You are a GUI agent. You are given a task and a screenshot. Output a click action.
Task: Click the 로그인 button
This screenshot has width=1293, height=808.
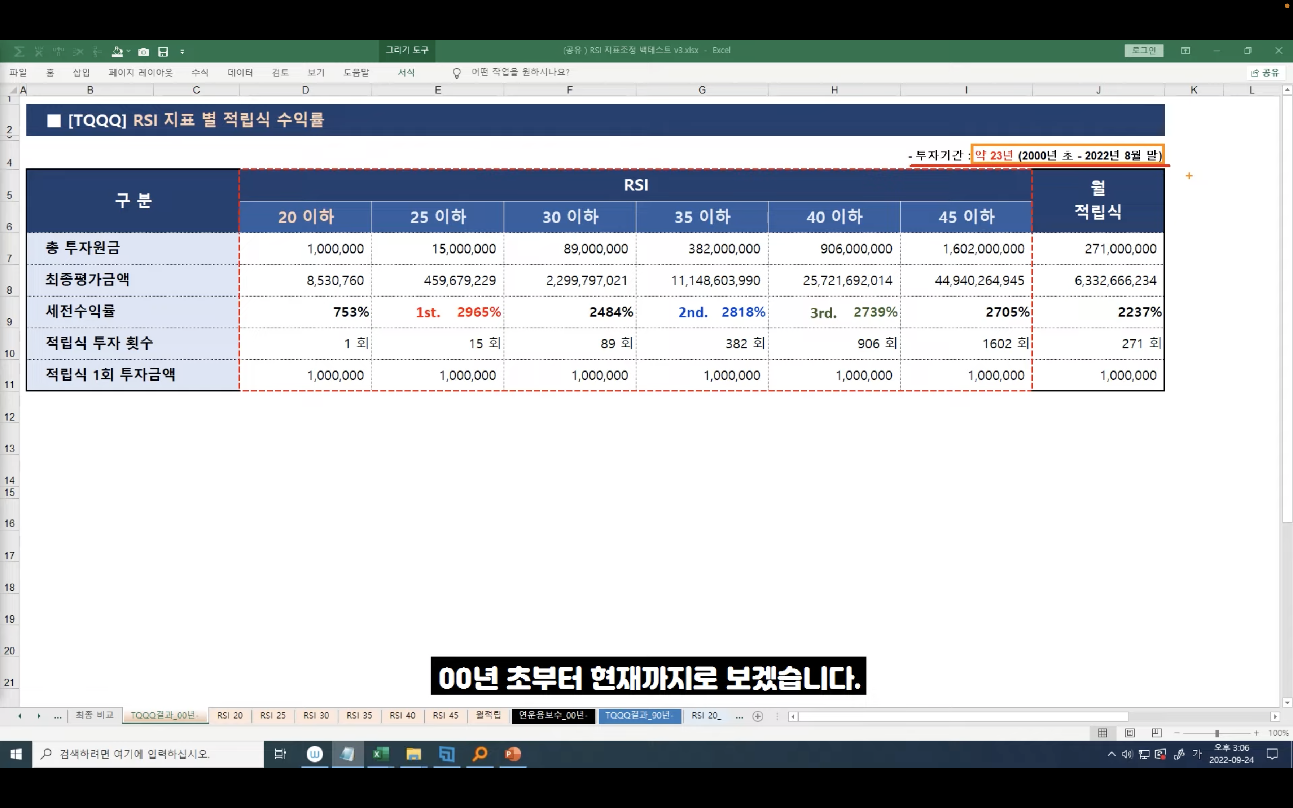[1143, 50]
